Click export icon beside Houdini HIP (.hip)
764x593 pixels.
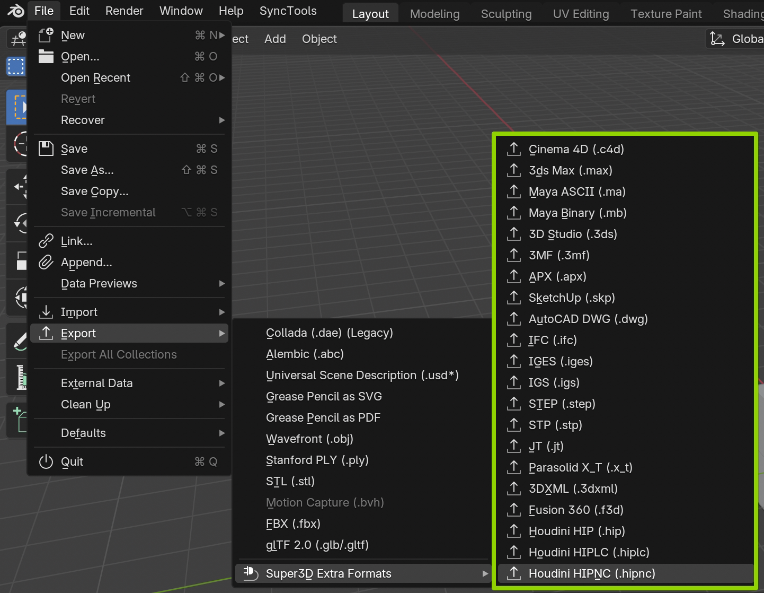tap(514, 531)
